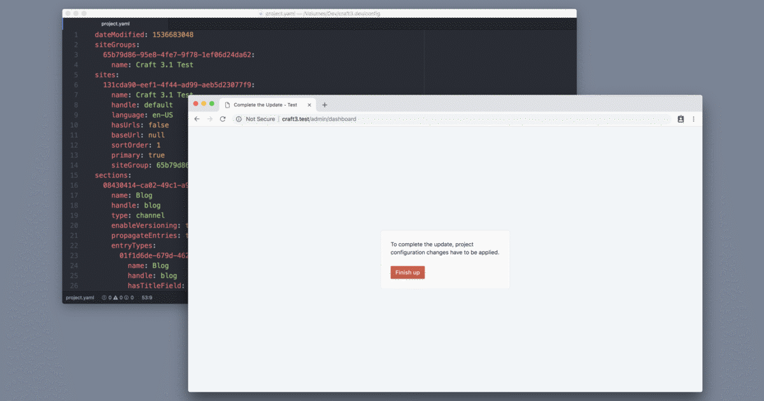Click project.yaml in the editor status bar
The image size is (764, 401).
tap(80, 297)
